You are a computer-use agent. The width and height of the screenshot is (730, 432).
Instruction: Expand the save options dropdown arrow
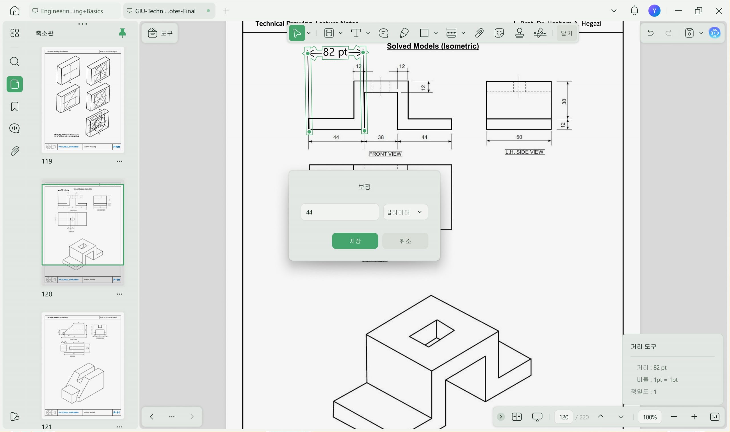click(701, 33)
